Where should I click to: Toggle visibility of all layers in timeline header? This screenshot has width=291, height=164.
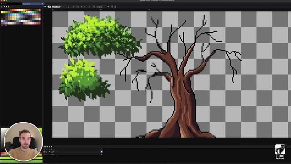[x=44, y=149]
